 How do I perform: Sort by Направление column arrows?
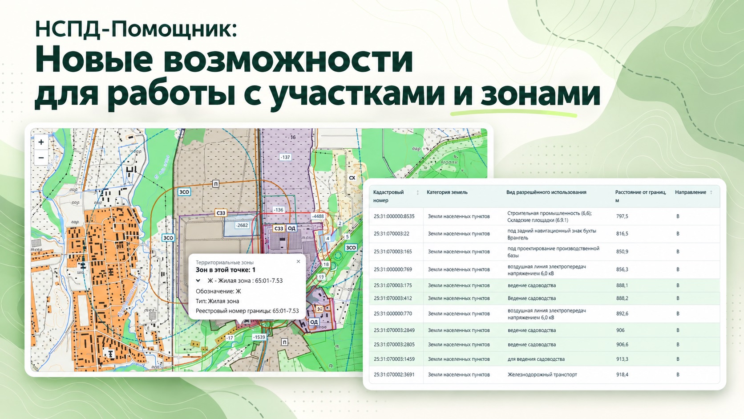(711, 192)
